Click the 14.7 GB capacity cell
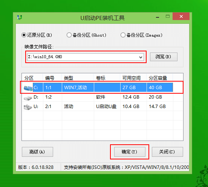The image size is (208, 187). click(x=157, y=107)
